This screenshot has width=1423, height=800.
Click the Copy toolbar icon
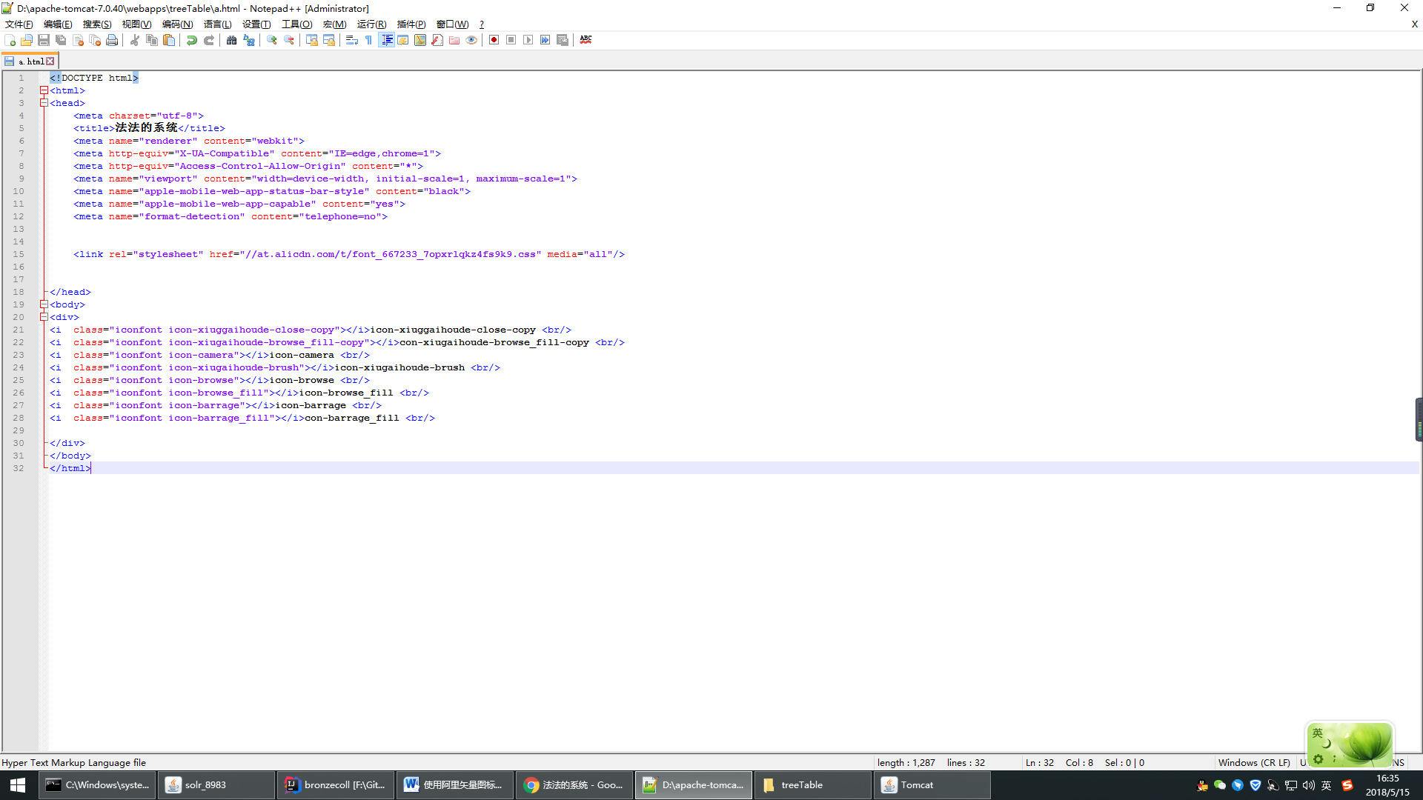[152, 40]
